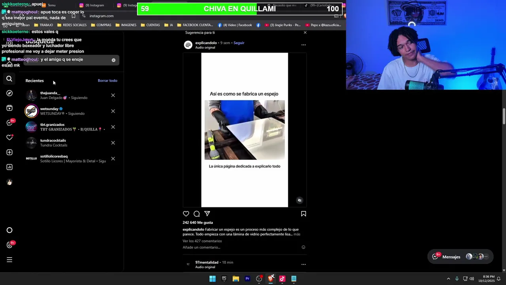Save the post with the bookmark icon
This screenshot has width=506, height=285.
coord(304,214)
